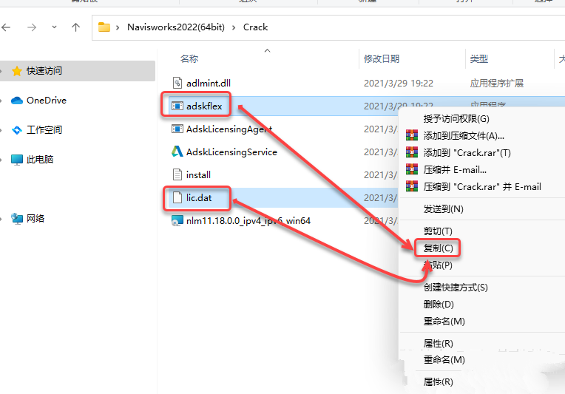Open 此电脑 in the navigation pane
The width and height of the screenshot is (565, 394).
click(40, 159)
